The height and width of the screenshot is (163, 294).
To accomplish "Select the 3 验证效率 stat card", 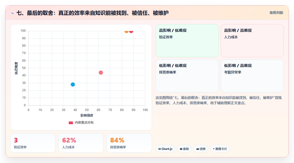I will 33,143.
